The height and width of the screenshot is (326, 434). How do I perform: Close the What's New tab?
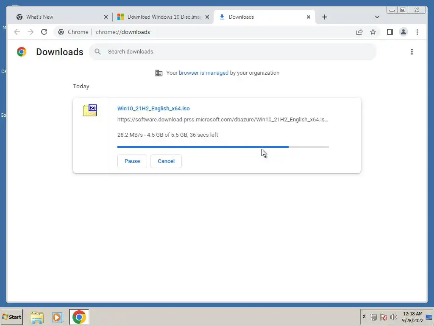click(x=106, y=17)
